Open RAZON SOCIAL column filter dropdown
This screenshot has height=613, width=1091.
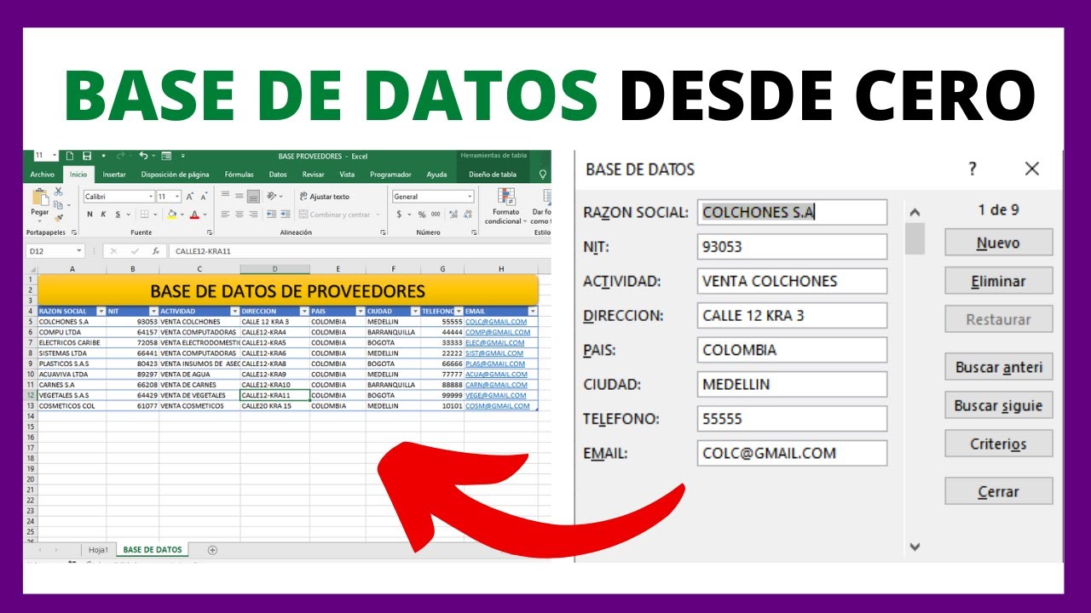[x=101, y=311]
